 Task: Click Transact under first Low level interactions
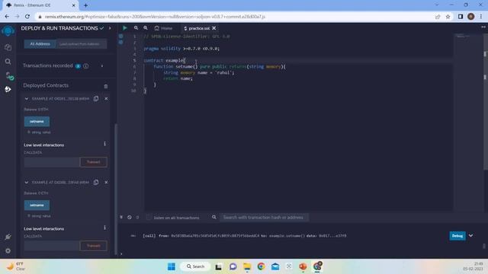93,162
